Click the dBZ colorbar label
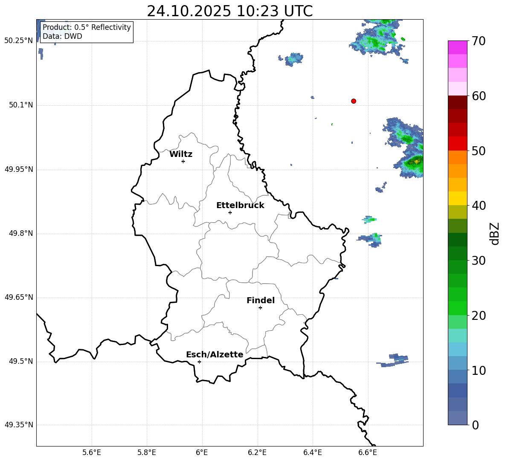 [x=494, y=233]
